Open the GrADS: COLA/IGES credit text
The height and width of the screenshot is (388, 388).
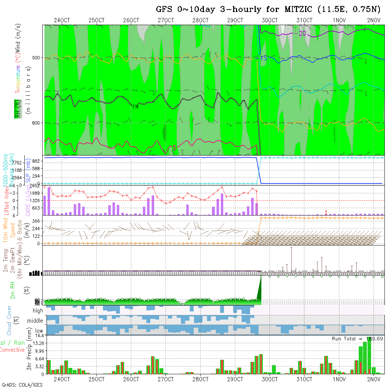click(21, 385)
